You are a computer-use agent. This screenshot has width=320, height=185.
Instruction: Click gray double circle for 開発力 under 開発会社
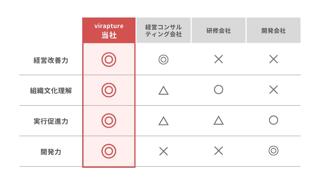274,151
